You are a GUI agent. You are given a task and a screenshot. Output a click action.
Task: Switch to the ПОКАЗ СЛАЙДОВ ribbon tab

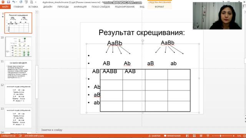click(x=101, y=7)
